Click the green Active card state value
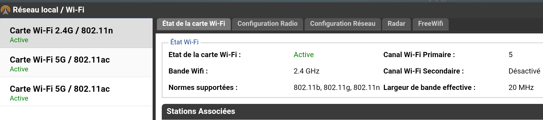This screenshot has height=120, width=543. coord(304,55)
